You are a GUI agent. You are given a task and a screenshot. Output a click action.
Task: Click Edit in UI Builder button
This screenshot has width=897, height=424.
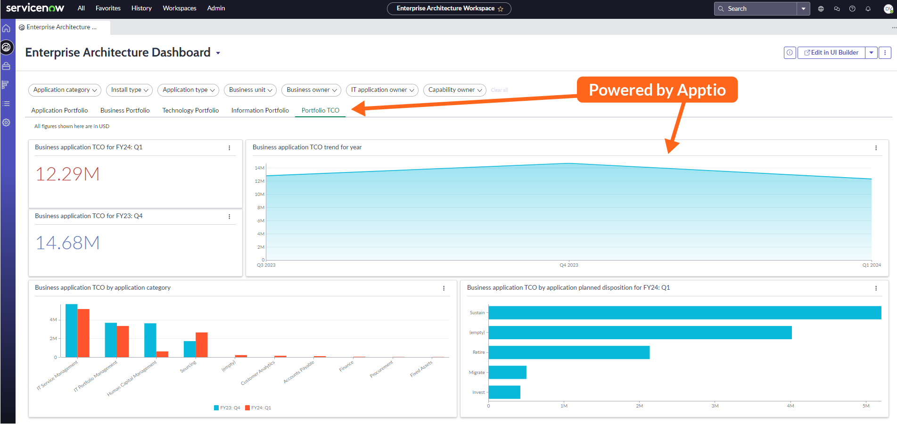click(831, 53)
